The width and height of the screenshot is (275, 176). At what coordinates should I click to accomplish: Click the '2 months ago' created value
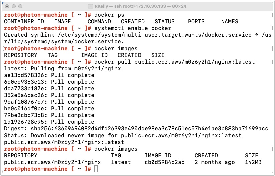(215, 162)
